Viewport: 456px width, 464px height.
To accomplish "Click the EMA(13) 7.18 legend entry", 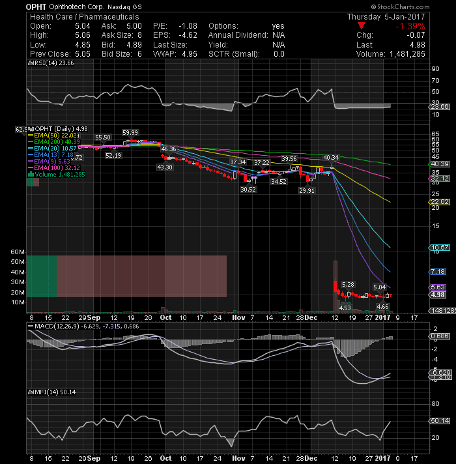I will pyautogui.click(x=51, y=154).
